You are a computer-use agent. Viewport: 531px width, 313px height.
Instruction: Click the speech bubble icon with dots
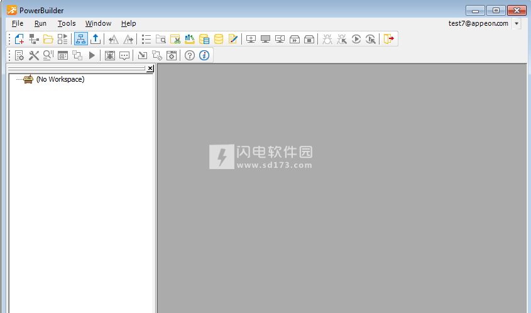pyautogui.click(x=124, y=55)
